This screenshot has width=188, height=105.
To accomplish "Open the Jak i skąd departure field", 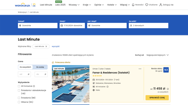I will tap(107, 25).
